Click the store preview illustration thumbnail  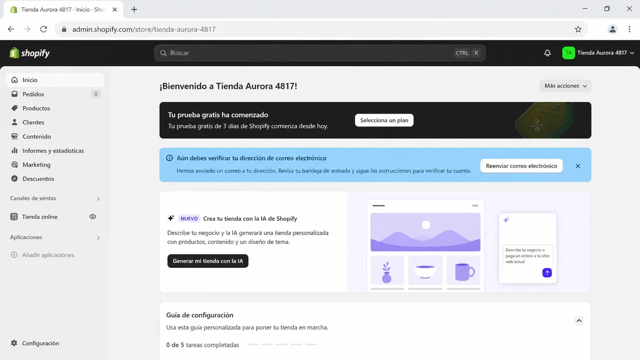[426, 246]
